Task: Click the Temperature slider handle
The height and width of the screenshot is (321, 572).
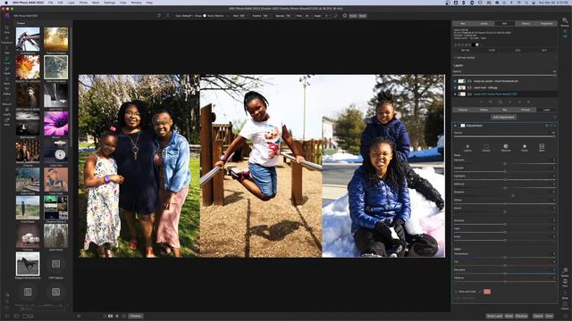Action: [505, 258]
